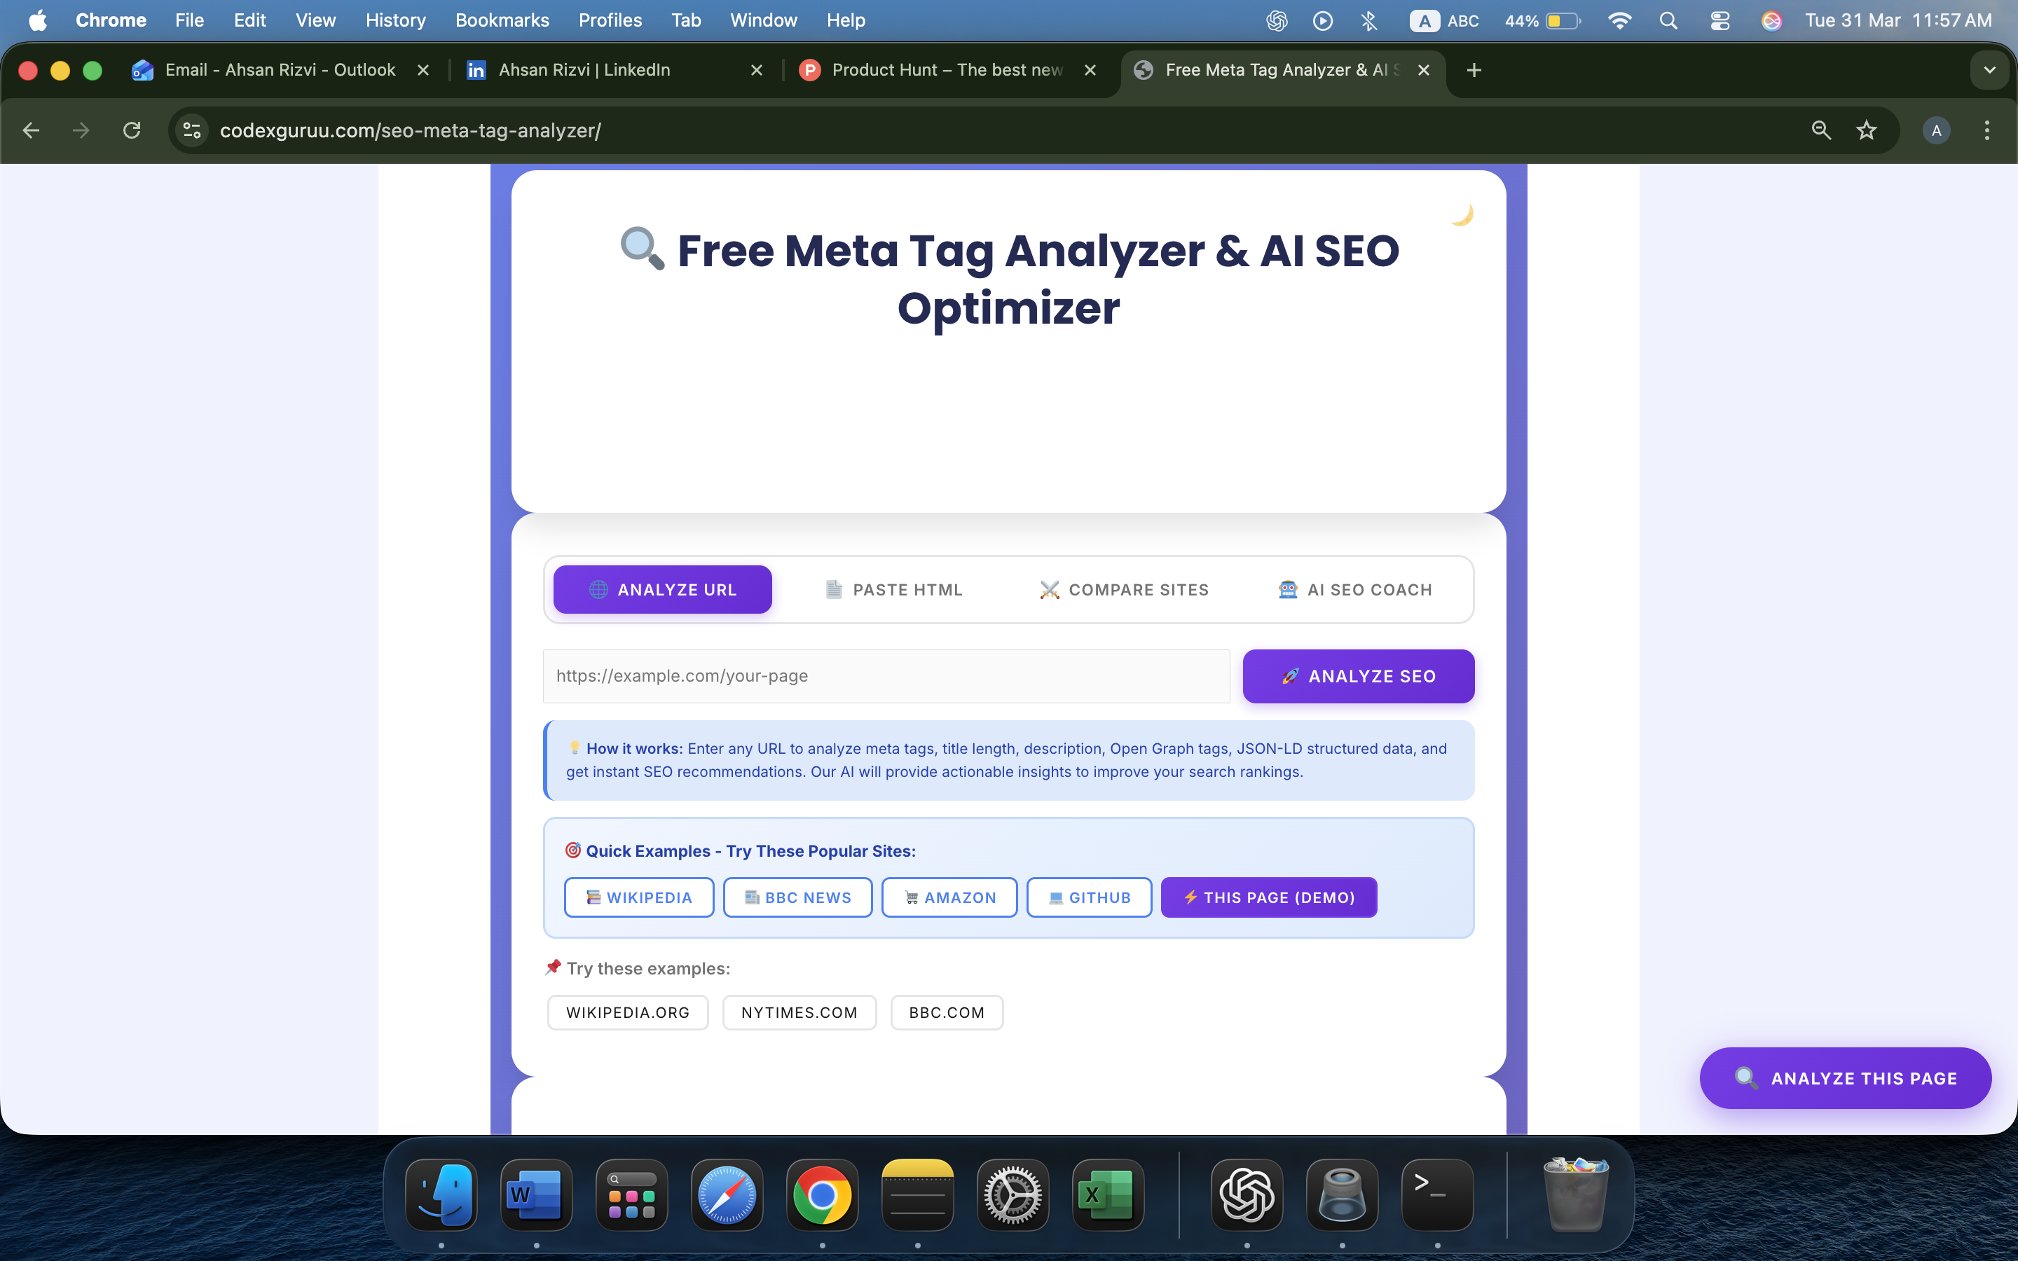The width and height of the screenshot is (2018, 1261).
Task: Run the This Page (Demo) example
Action: tap(1268, 897)
